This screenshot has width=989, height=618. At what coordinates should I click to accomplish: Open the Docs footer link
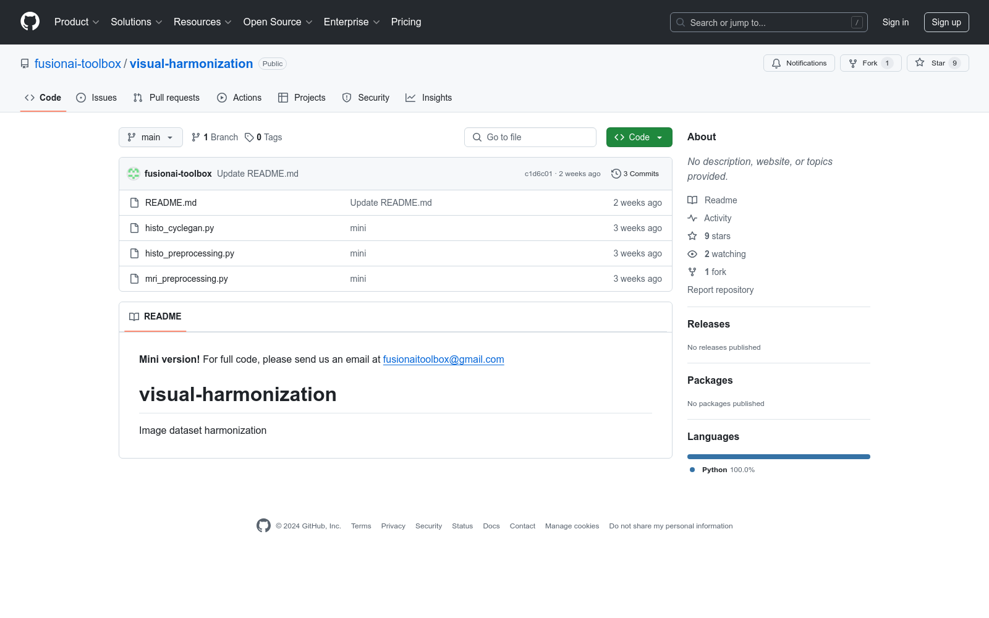[x=491, y=526]
